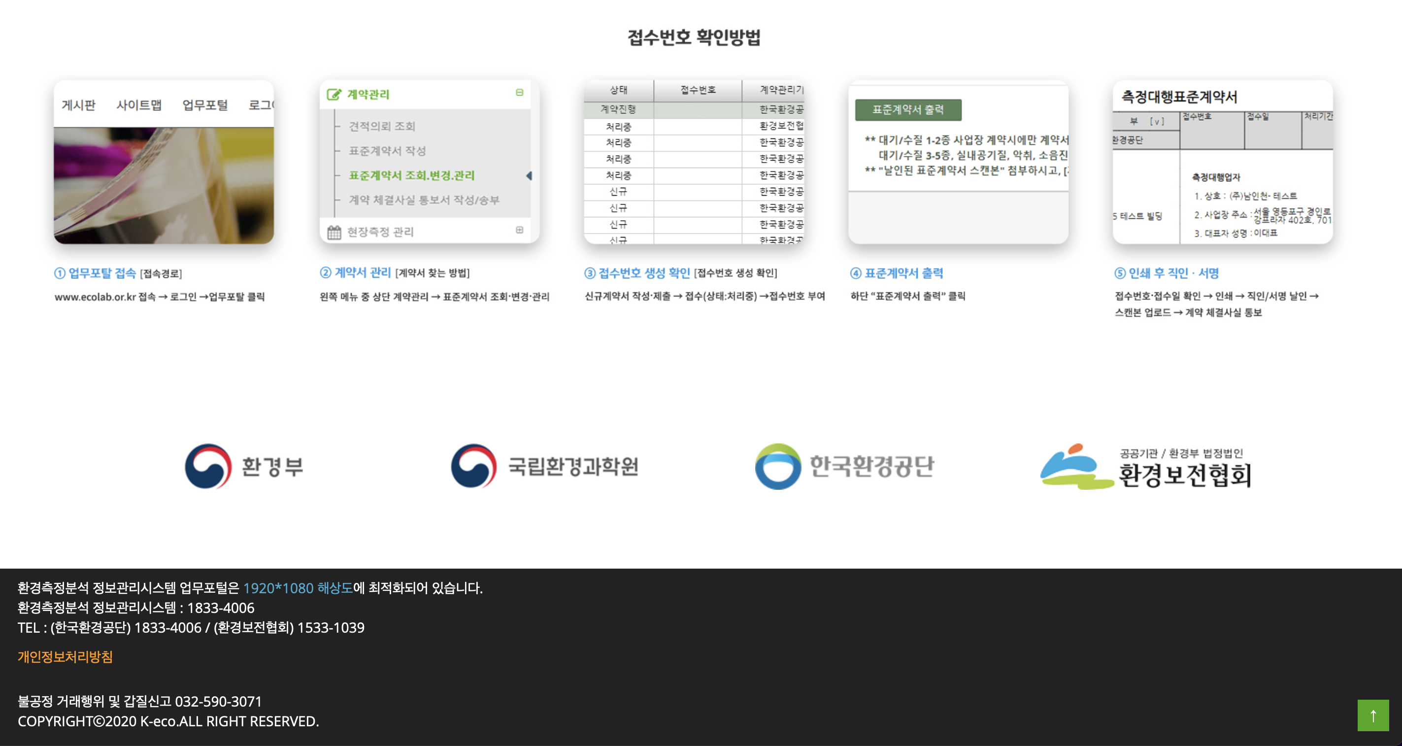Open the 개인정보처리방침 link
The image size is (1402, 746).
click(65, 657)
